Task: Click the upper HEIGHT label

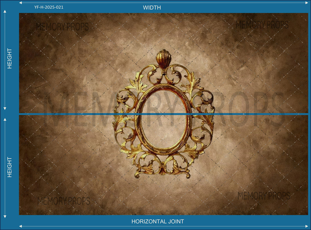Action: [x=10, y=58]
